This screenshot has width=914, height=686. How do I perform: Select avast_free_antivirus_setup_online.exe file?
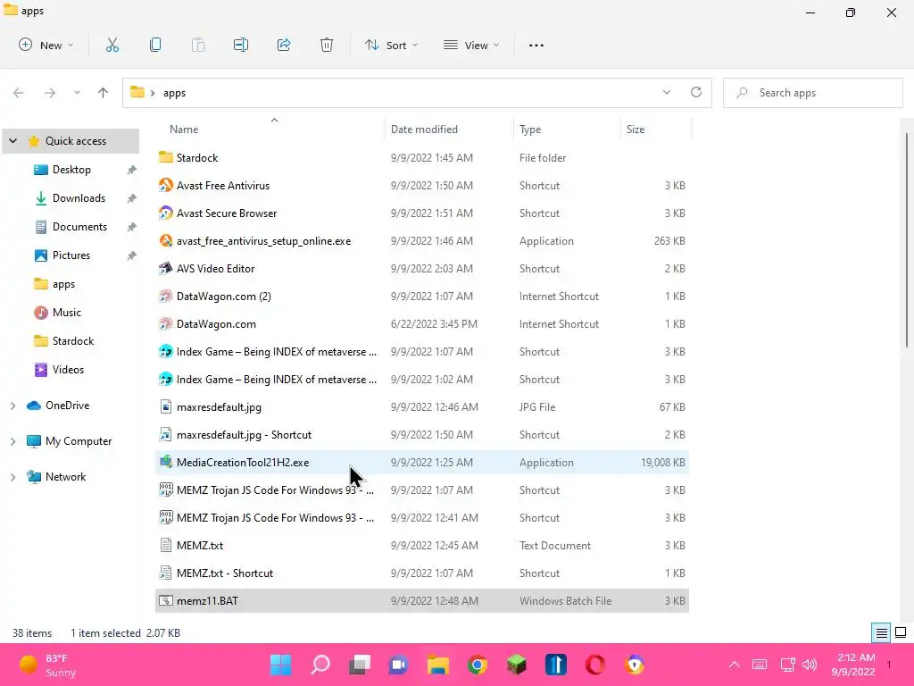[422, 241]
